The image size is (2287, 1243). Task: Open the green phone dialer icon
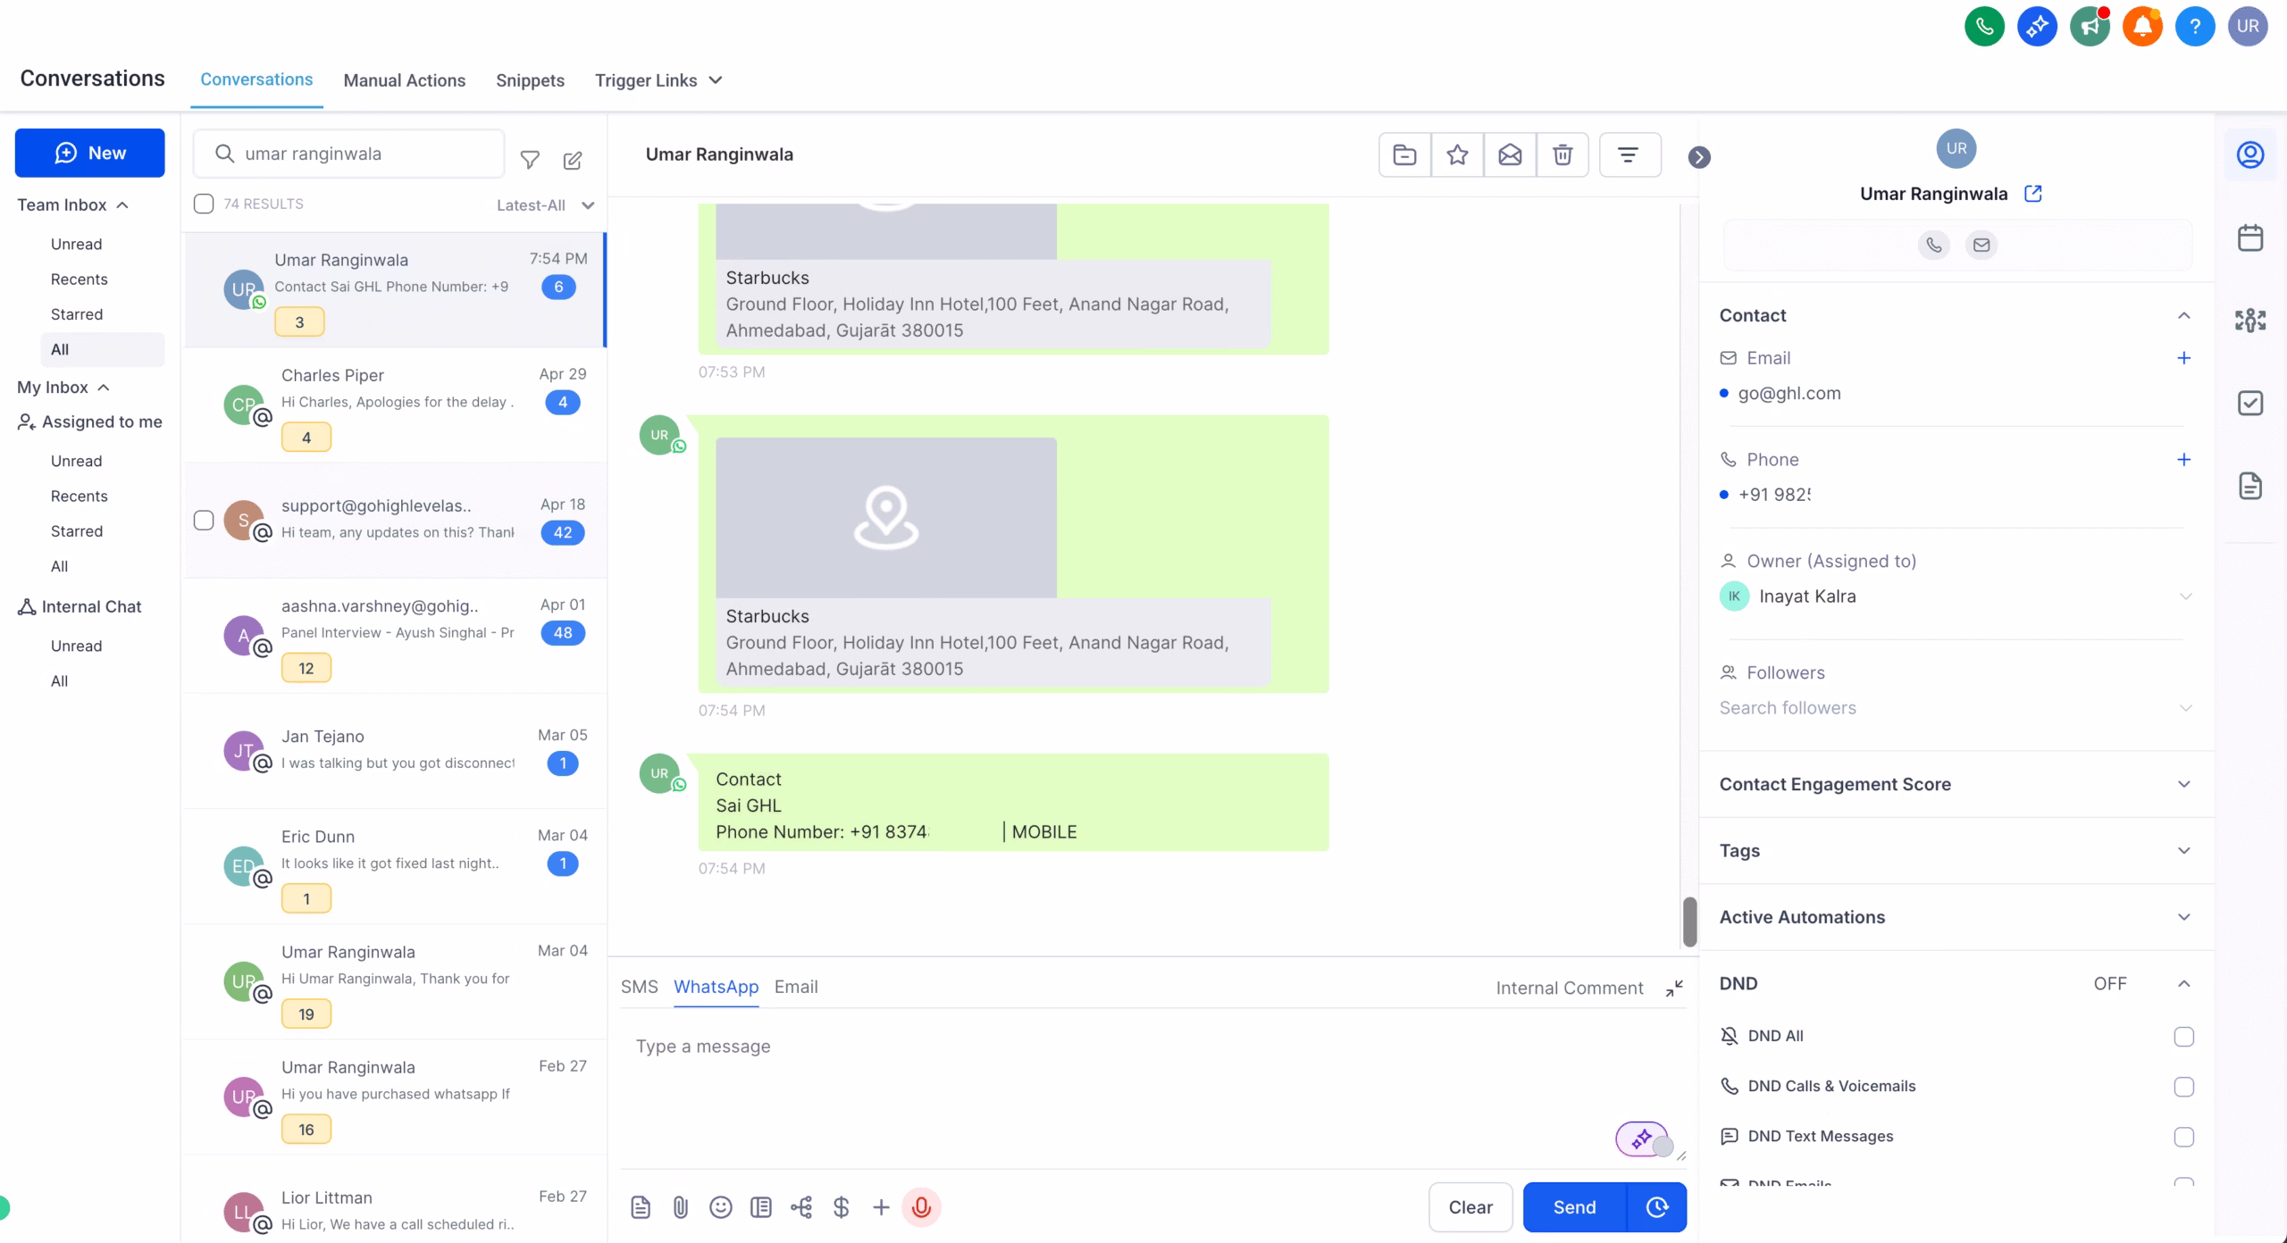pos(1984,26)
